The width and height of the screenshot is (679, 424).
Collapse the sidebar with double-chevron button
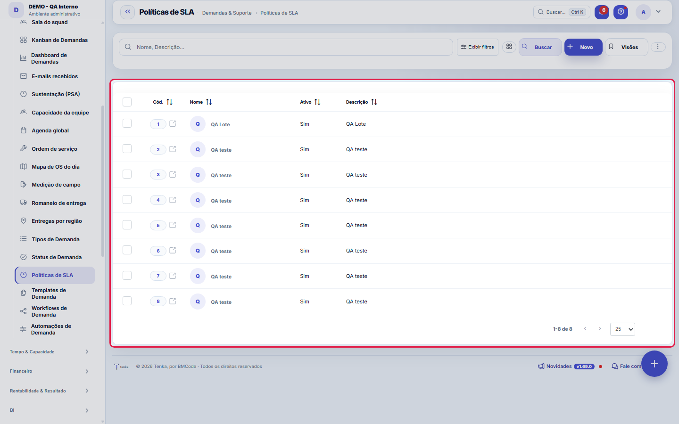click(128, 12)
